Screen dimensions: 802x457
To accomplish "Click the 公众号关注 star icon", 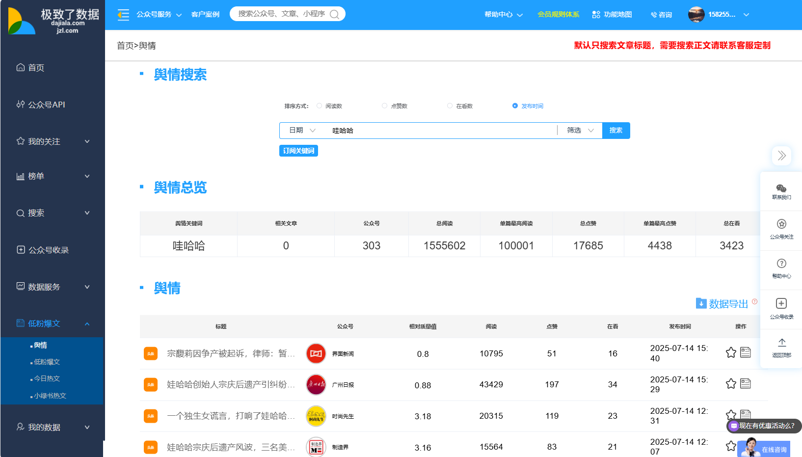I will click(x=781, y=224).
